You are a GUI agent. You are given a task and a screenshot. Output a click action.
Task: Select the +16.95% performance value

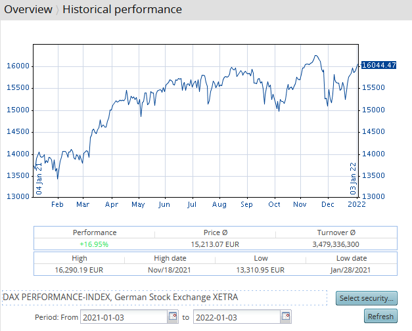point(95,244)
